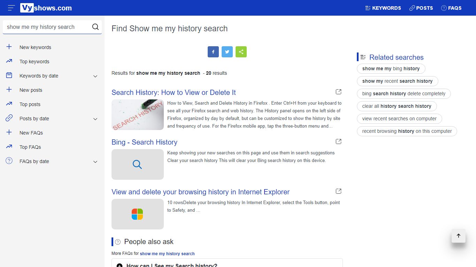
Task: Click the green share icon
Action: pos(241,52)
